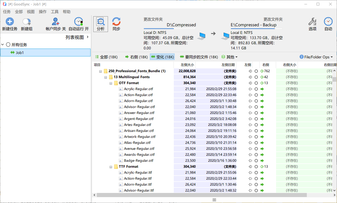The image size is (337, 203).
Task: Click the 13 Multilingual Fonts folder icon
Action: (111, 77)
